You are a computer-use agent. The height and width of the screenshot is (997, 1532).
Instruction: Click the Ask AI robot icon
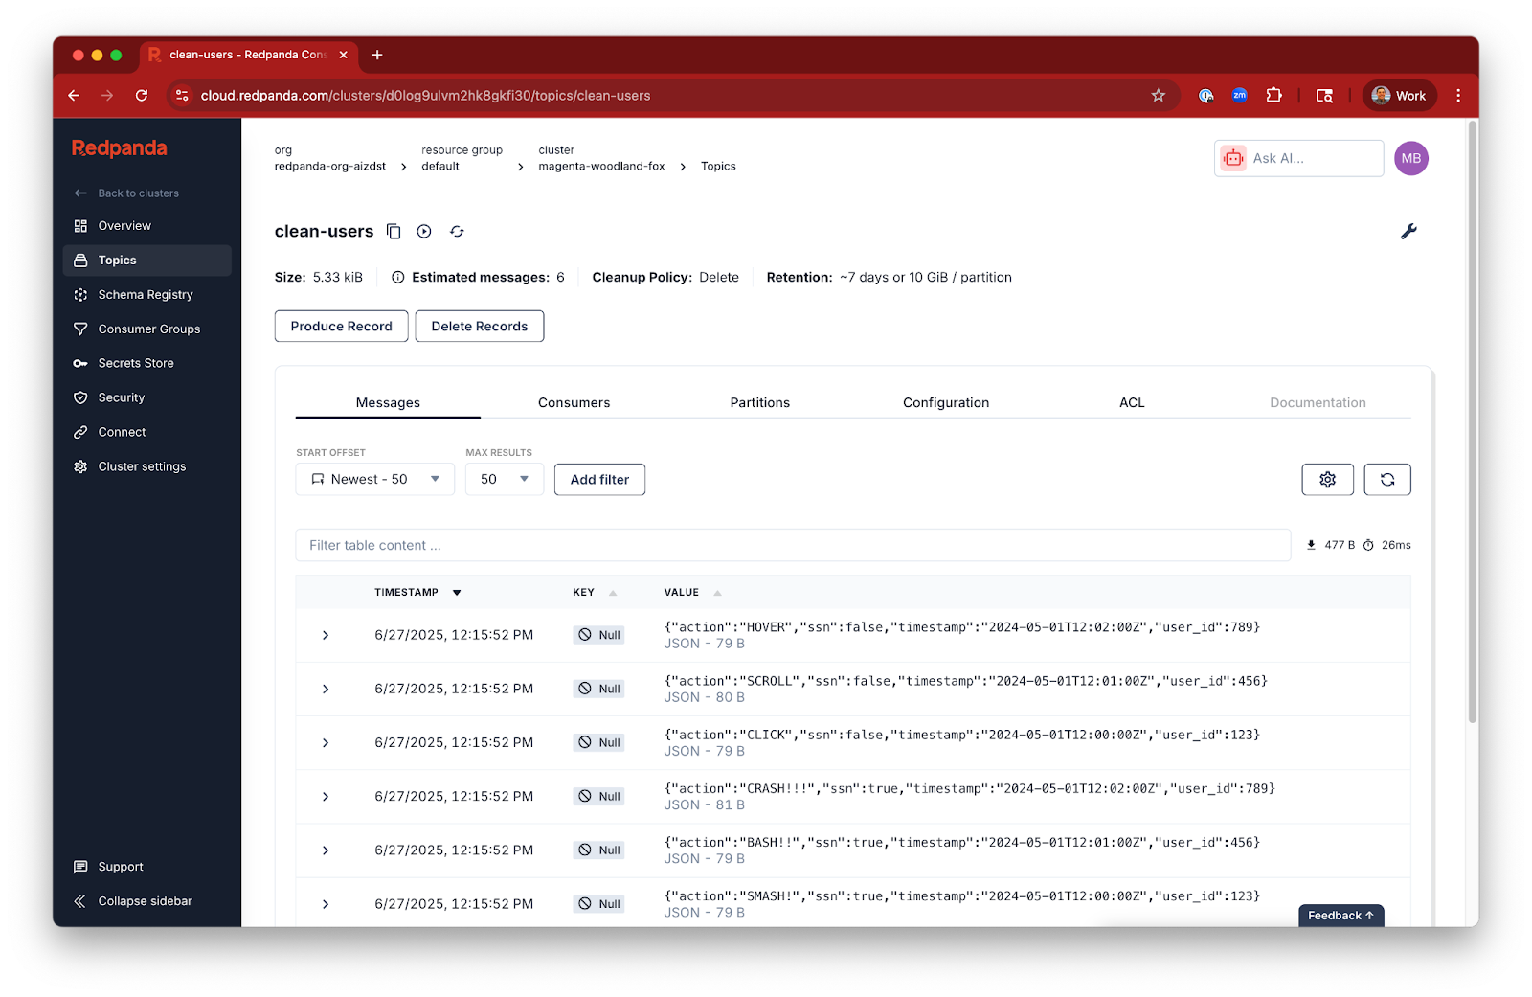1233,158
